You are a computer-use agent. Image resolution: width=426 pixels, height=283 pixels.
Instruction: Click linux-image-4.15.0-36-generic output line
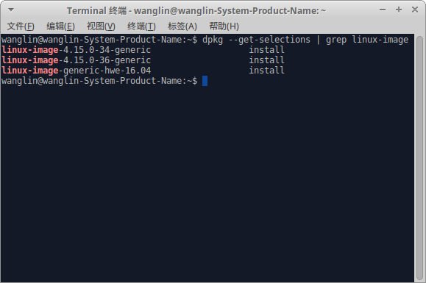pyautogui.click(x=76, y=60)
